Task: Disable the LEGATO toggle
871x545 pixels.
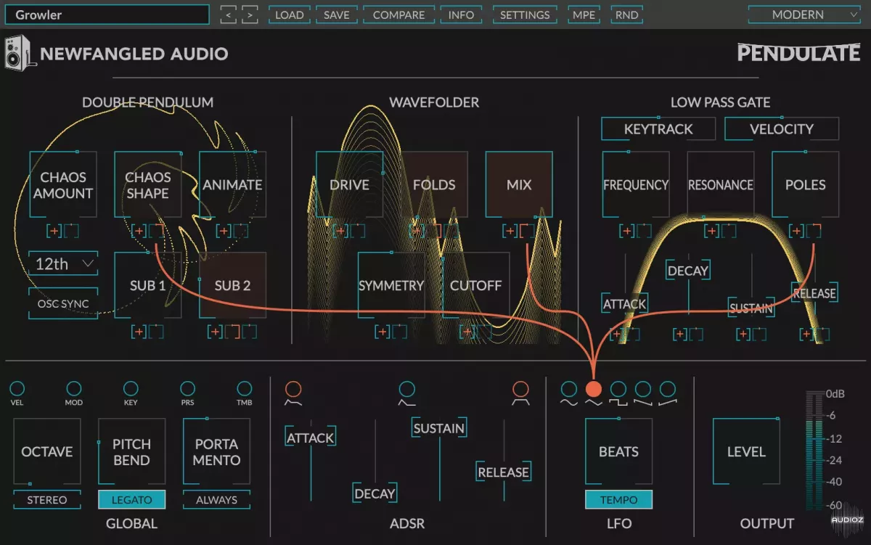Action: [131, 500]
